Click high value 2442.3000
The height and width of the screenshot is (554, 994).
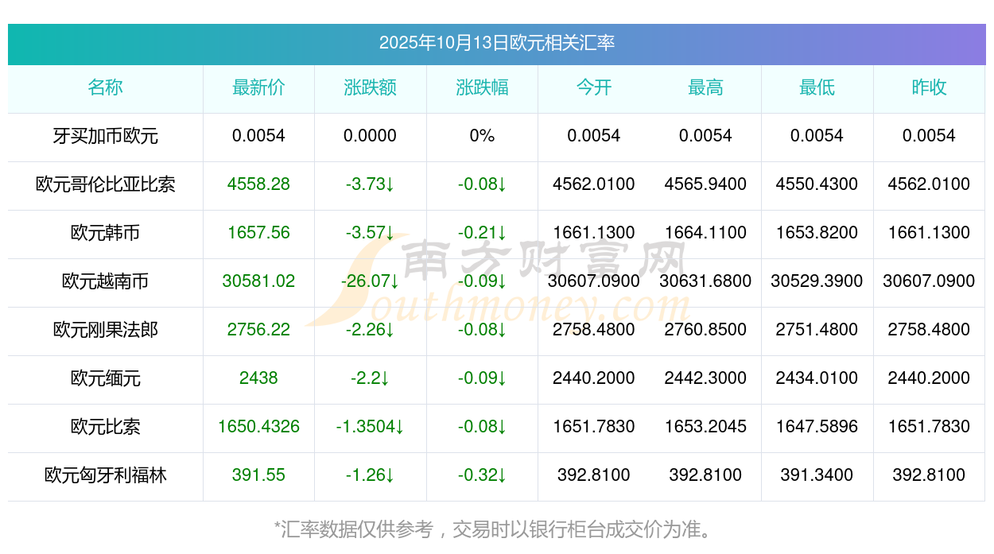pyautogui.click(x=705, y=378)
